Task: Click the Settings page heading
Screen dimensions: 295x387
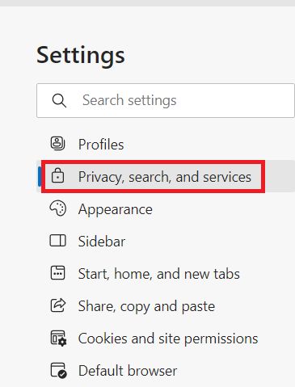Action: [x=81, y=55]
